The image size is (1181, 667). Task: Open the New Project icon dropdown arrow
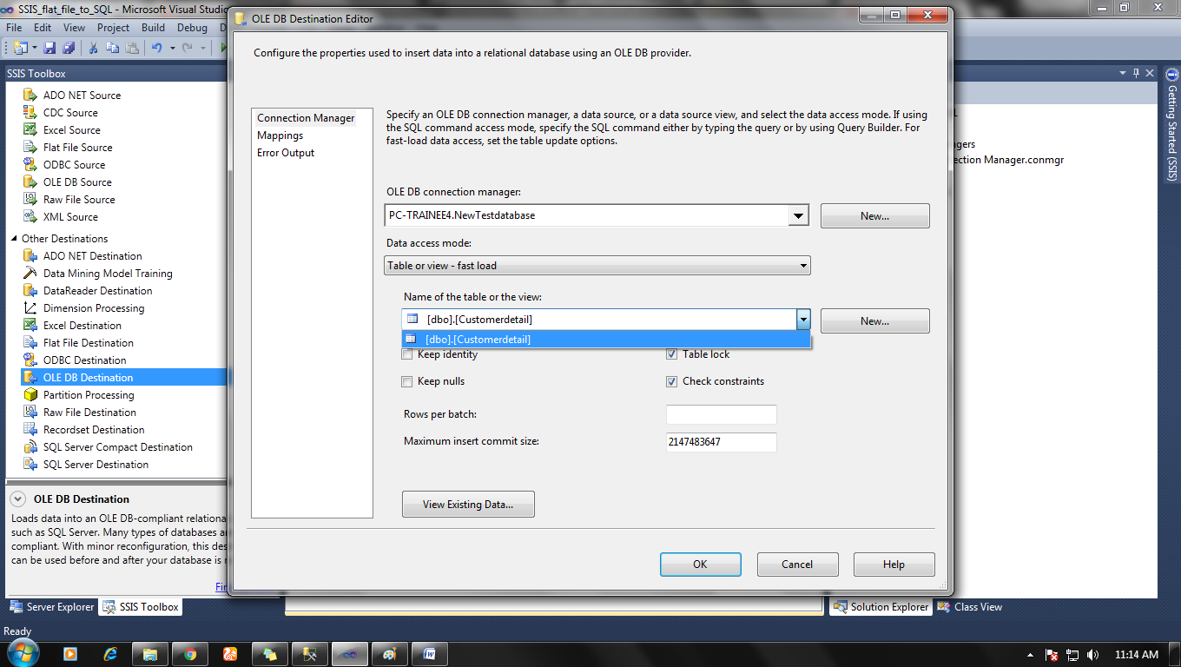[33, 48]
